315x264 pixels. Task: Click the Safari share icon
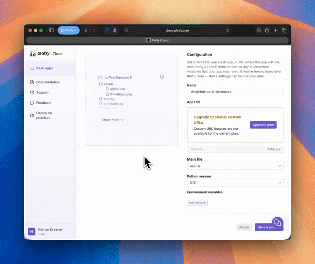pos(267,30)
